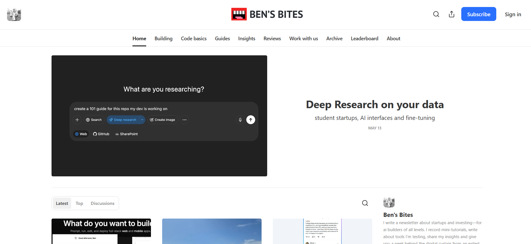This screenshot has height=244, width=531.
Task: Click the MAY 13 date text
Action: (x=375, y=128)
